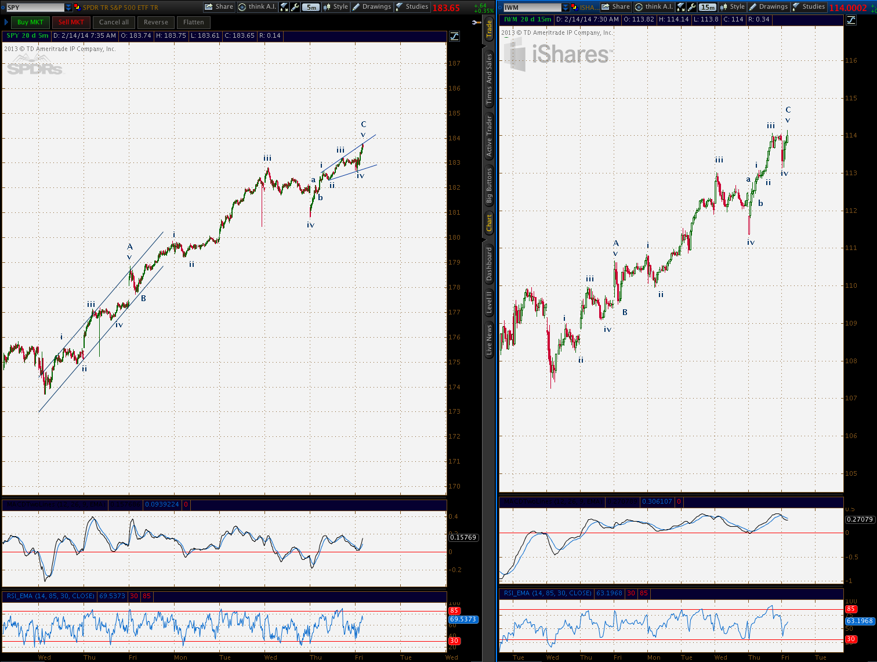Open the Level II side tab
877x662 pixels.
(489, 303)
